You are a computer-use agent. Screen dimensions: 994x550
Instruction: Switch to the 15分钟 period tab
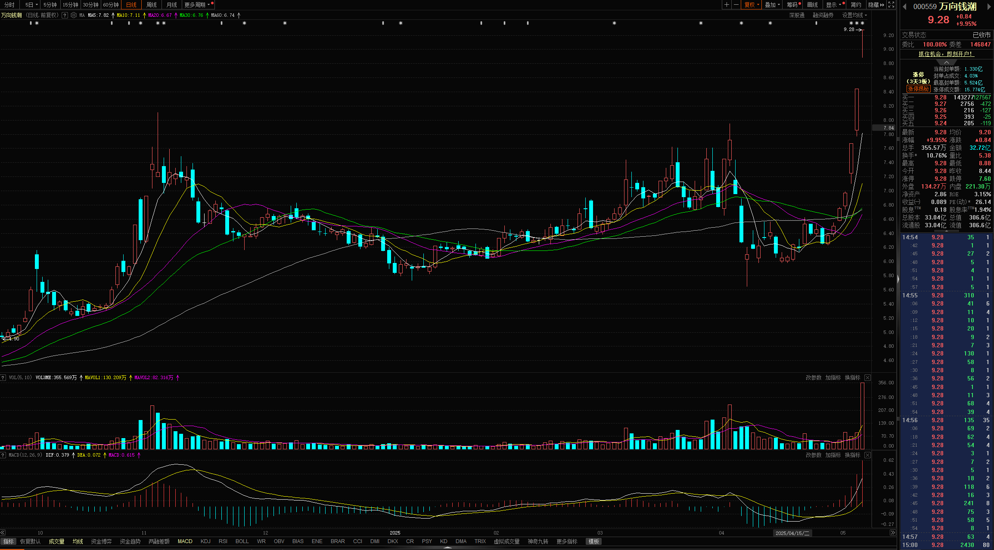(70, 5)
